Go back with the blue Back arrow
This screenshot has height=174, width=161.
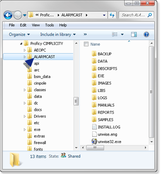(x=8, y=15)
